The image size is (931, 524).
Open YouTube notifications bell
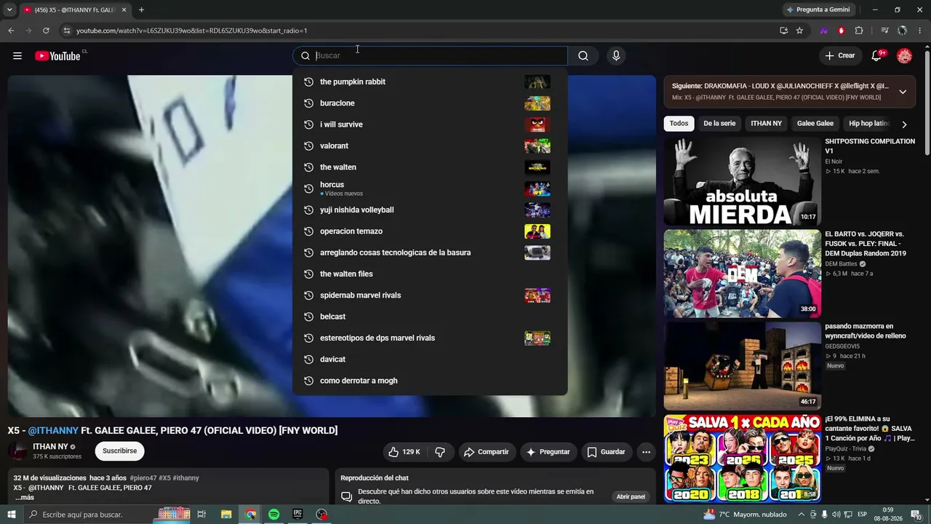point(877,56)
